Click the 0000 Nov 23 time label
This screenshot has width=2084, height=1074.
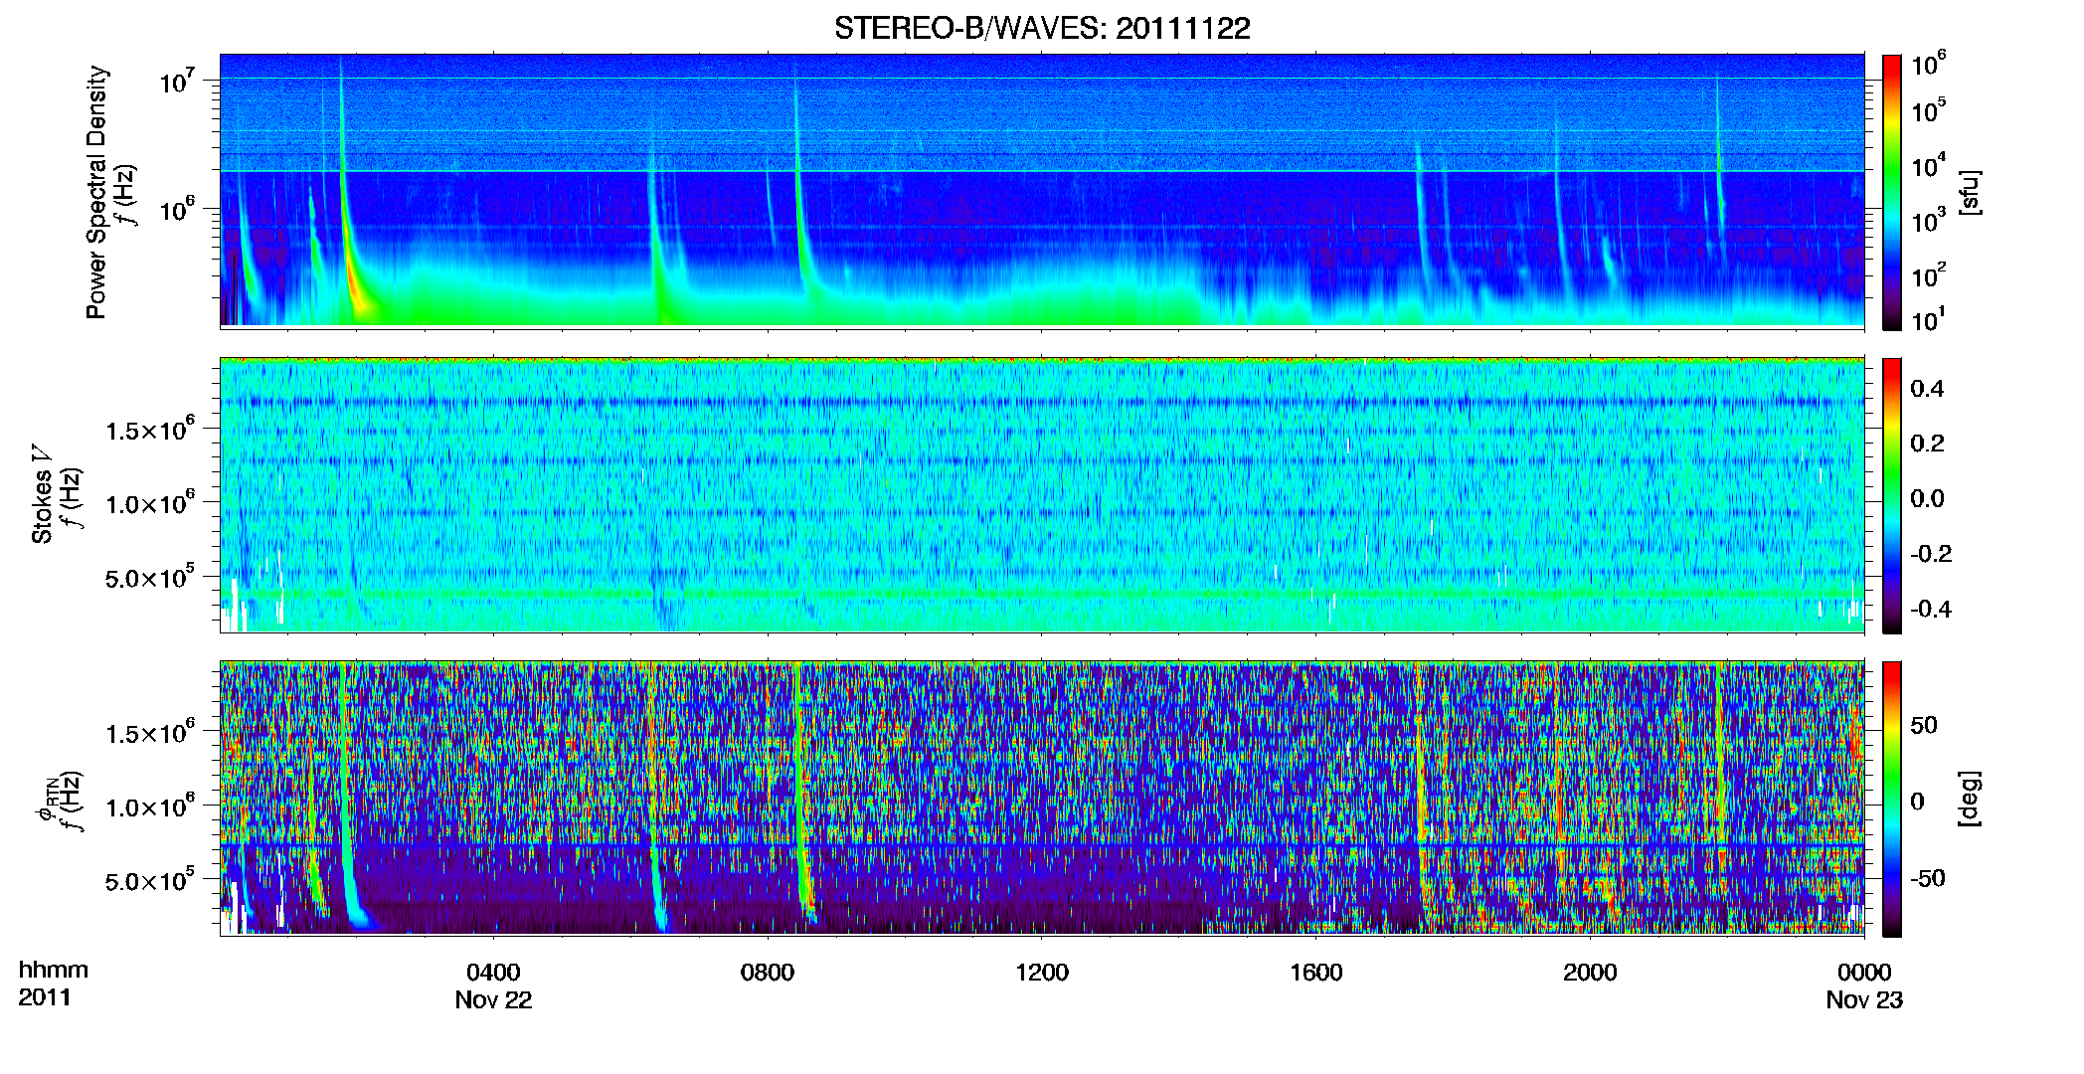point(1864,986)
